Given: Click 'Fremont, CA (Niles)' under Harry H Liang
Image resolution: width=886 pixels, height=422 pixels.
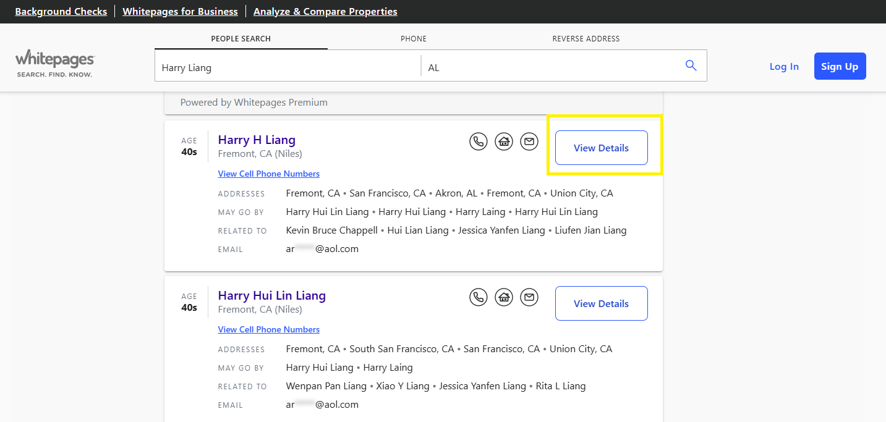Looking at the screenshot, I should pos(260,154).
